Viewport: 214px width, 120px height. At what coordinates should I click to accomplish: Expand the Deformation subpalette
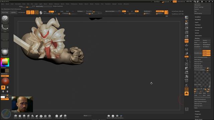pyautogui.click(x=198, y=36)
